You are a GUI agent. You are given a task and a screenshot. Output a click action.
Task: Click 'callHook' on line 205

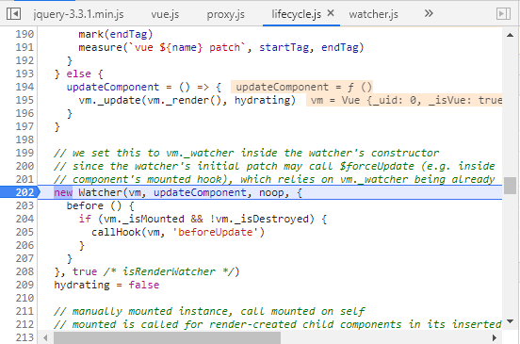pyautogui.click(x=116, y=232)
